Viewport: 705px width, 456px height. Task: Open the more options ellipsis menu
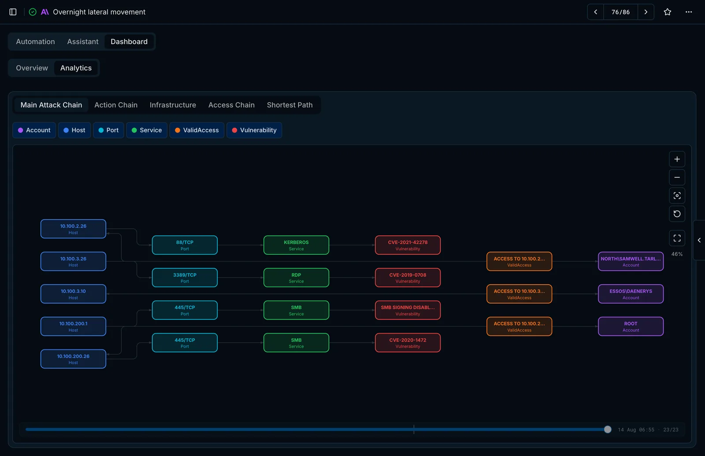point(689,12)
